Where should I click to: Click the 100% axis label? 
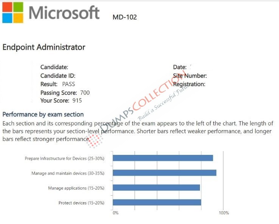[224, 213]
